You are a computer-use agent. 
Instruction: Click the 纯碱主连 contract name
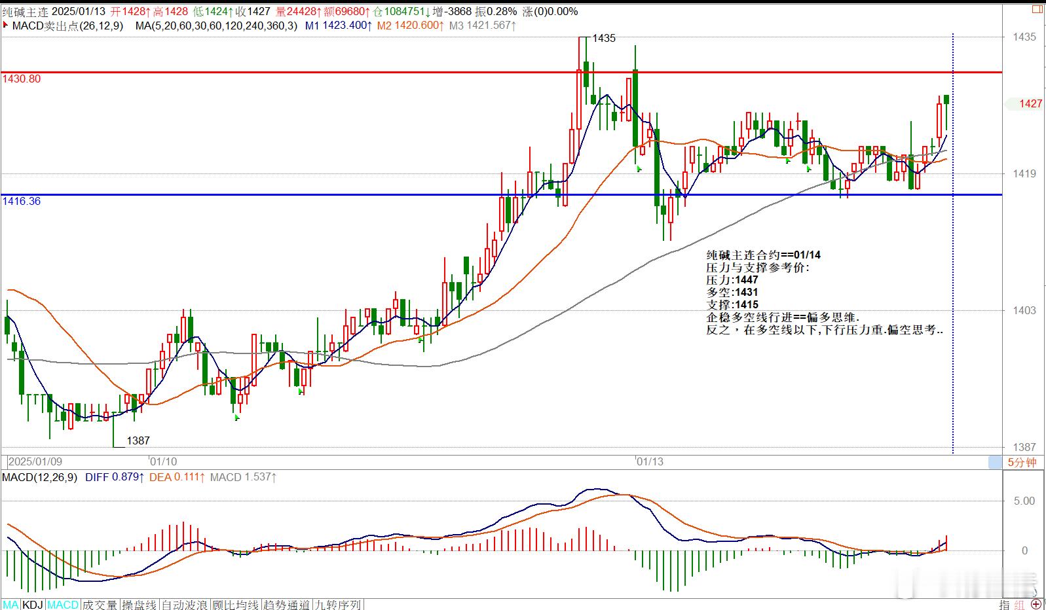tap(24, 11)
